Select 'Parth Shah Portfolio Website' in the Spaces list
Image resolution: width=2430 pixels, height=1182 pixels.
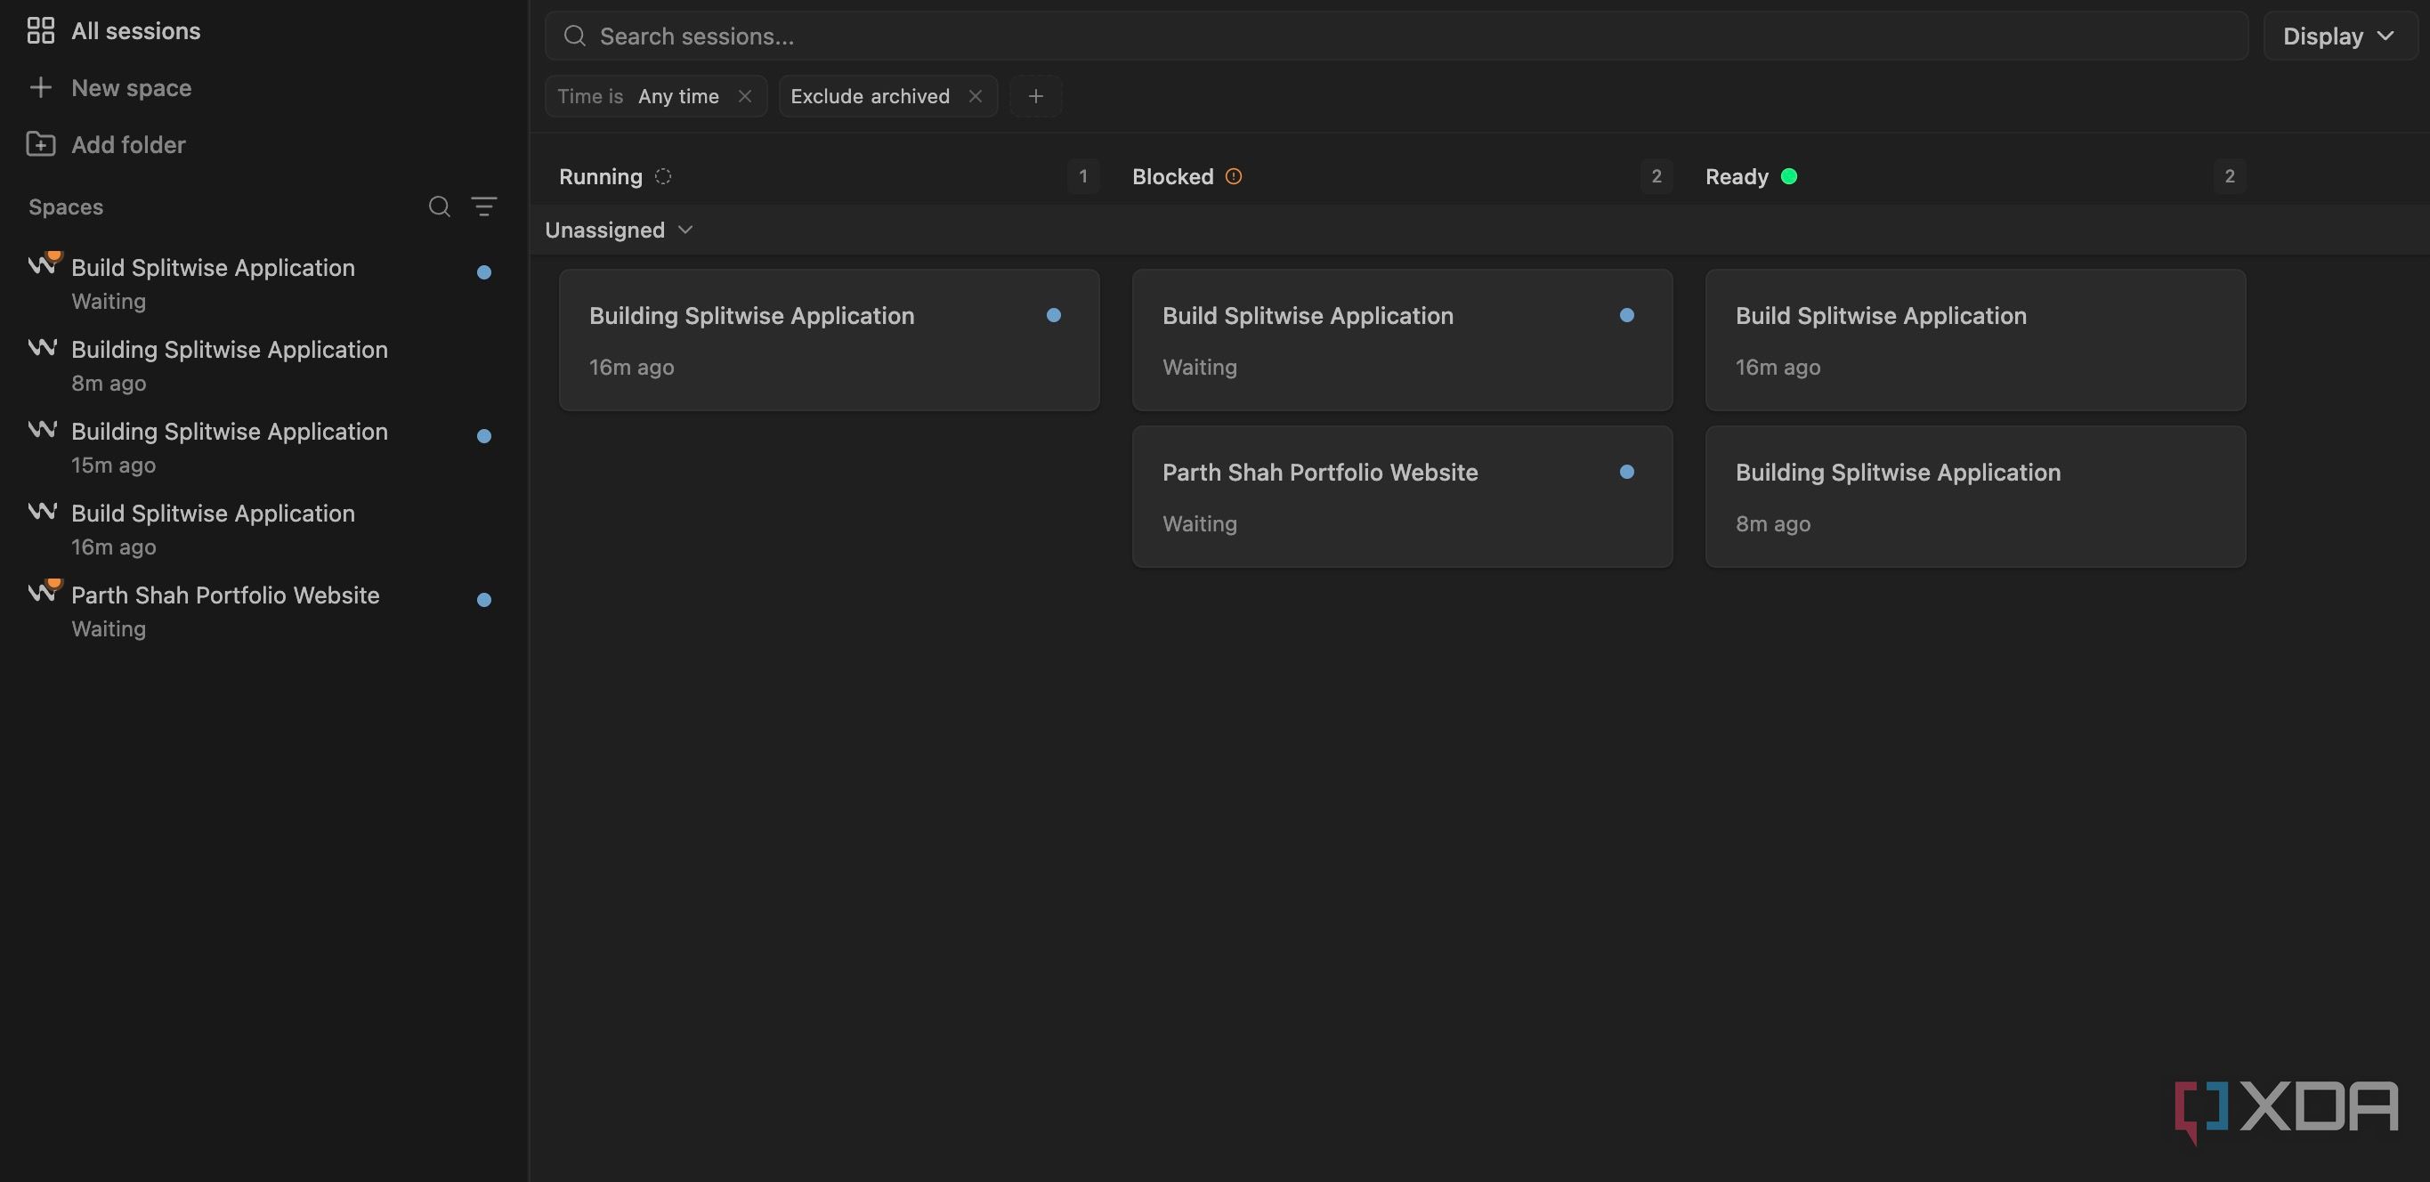(x=263, y=611)
